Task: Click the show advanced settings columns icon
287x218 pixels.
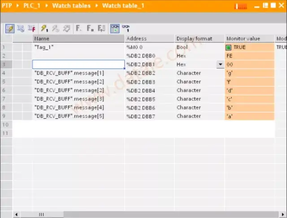Action: point(21,29)
